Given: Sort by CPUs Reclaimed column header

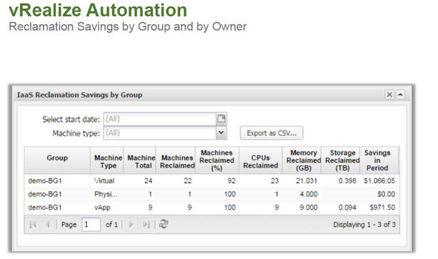Looking at the screenshot, I should pyautogui.click(x=260, y=161).
